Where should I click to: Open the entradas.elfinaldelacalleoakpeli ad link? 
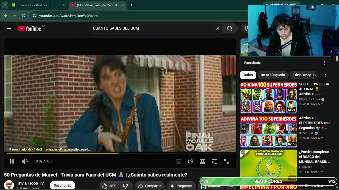pyautogui.click(x=68, y=150)
